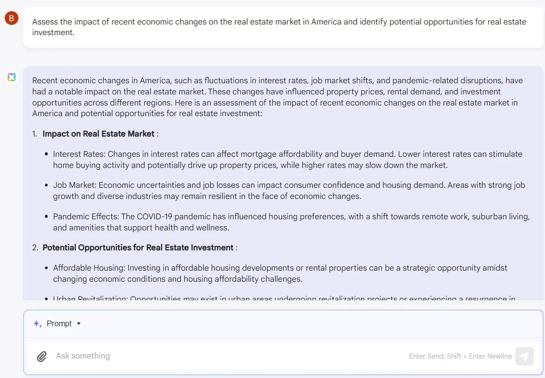Screen dimensions: 545x378
Task: Expand the Prompt dropdown arrow
Action: click(79, 323)
